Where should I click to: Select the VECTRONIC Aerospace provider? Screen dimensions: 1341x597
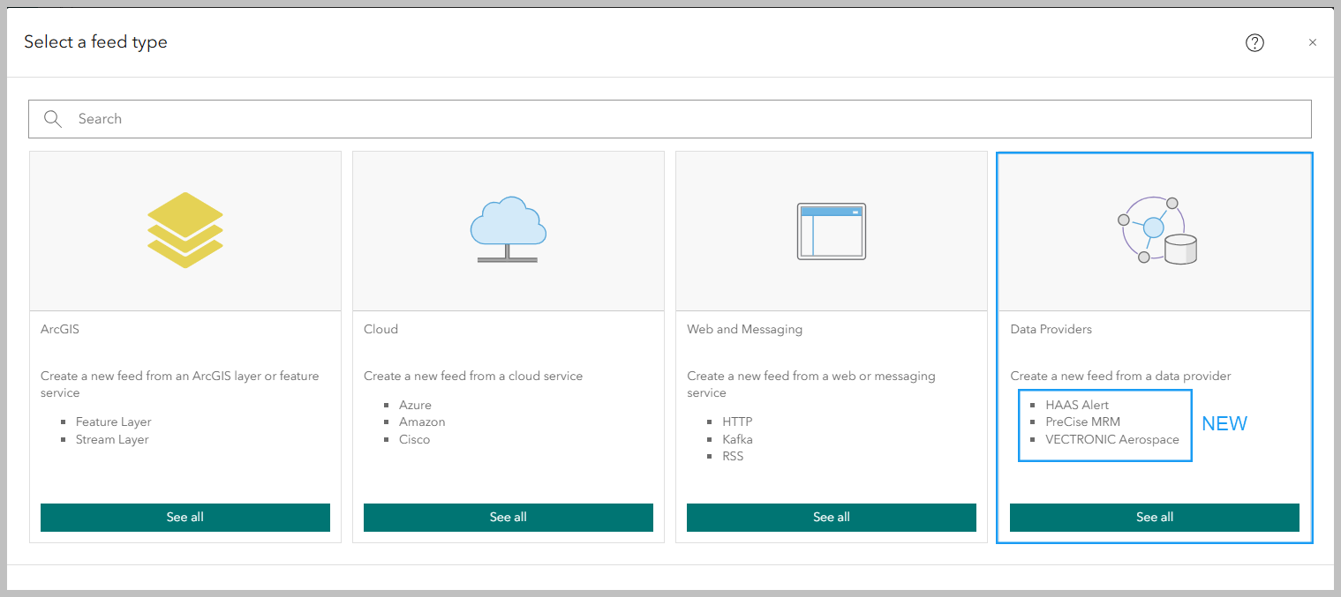(x=1112, y=439)
